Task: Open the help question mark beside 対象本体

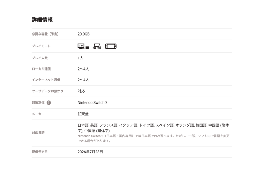Action: [x=49, y=102]
